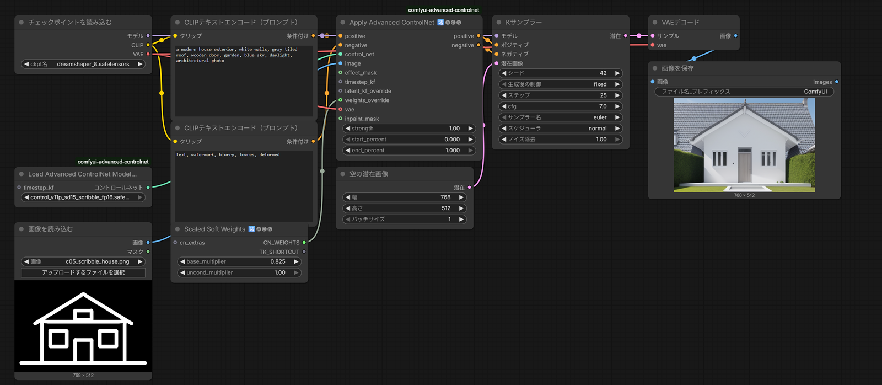Viewport: 882px width, 385px height.
Task: Click the マスク output port on 画像を読み込む
Action: coord(148,252)
